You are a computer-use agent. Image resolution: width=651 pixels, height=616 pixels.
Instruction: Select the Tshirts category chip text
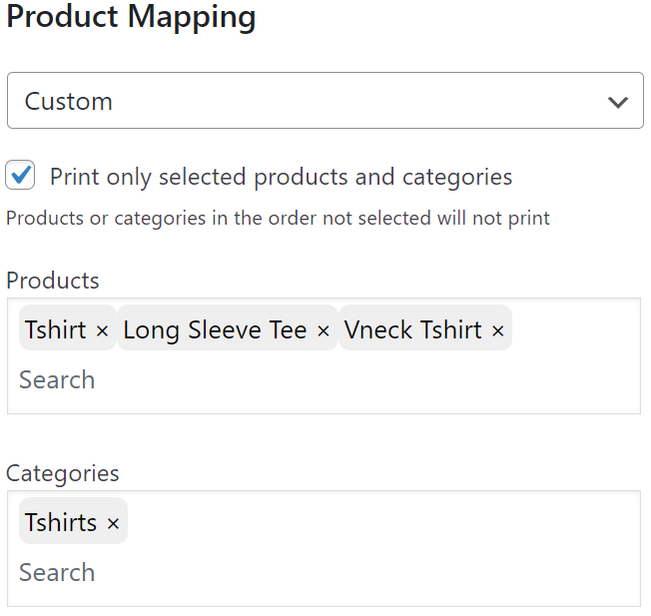61,522
